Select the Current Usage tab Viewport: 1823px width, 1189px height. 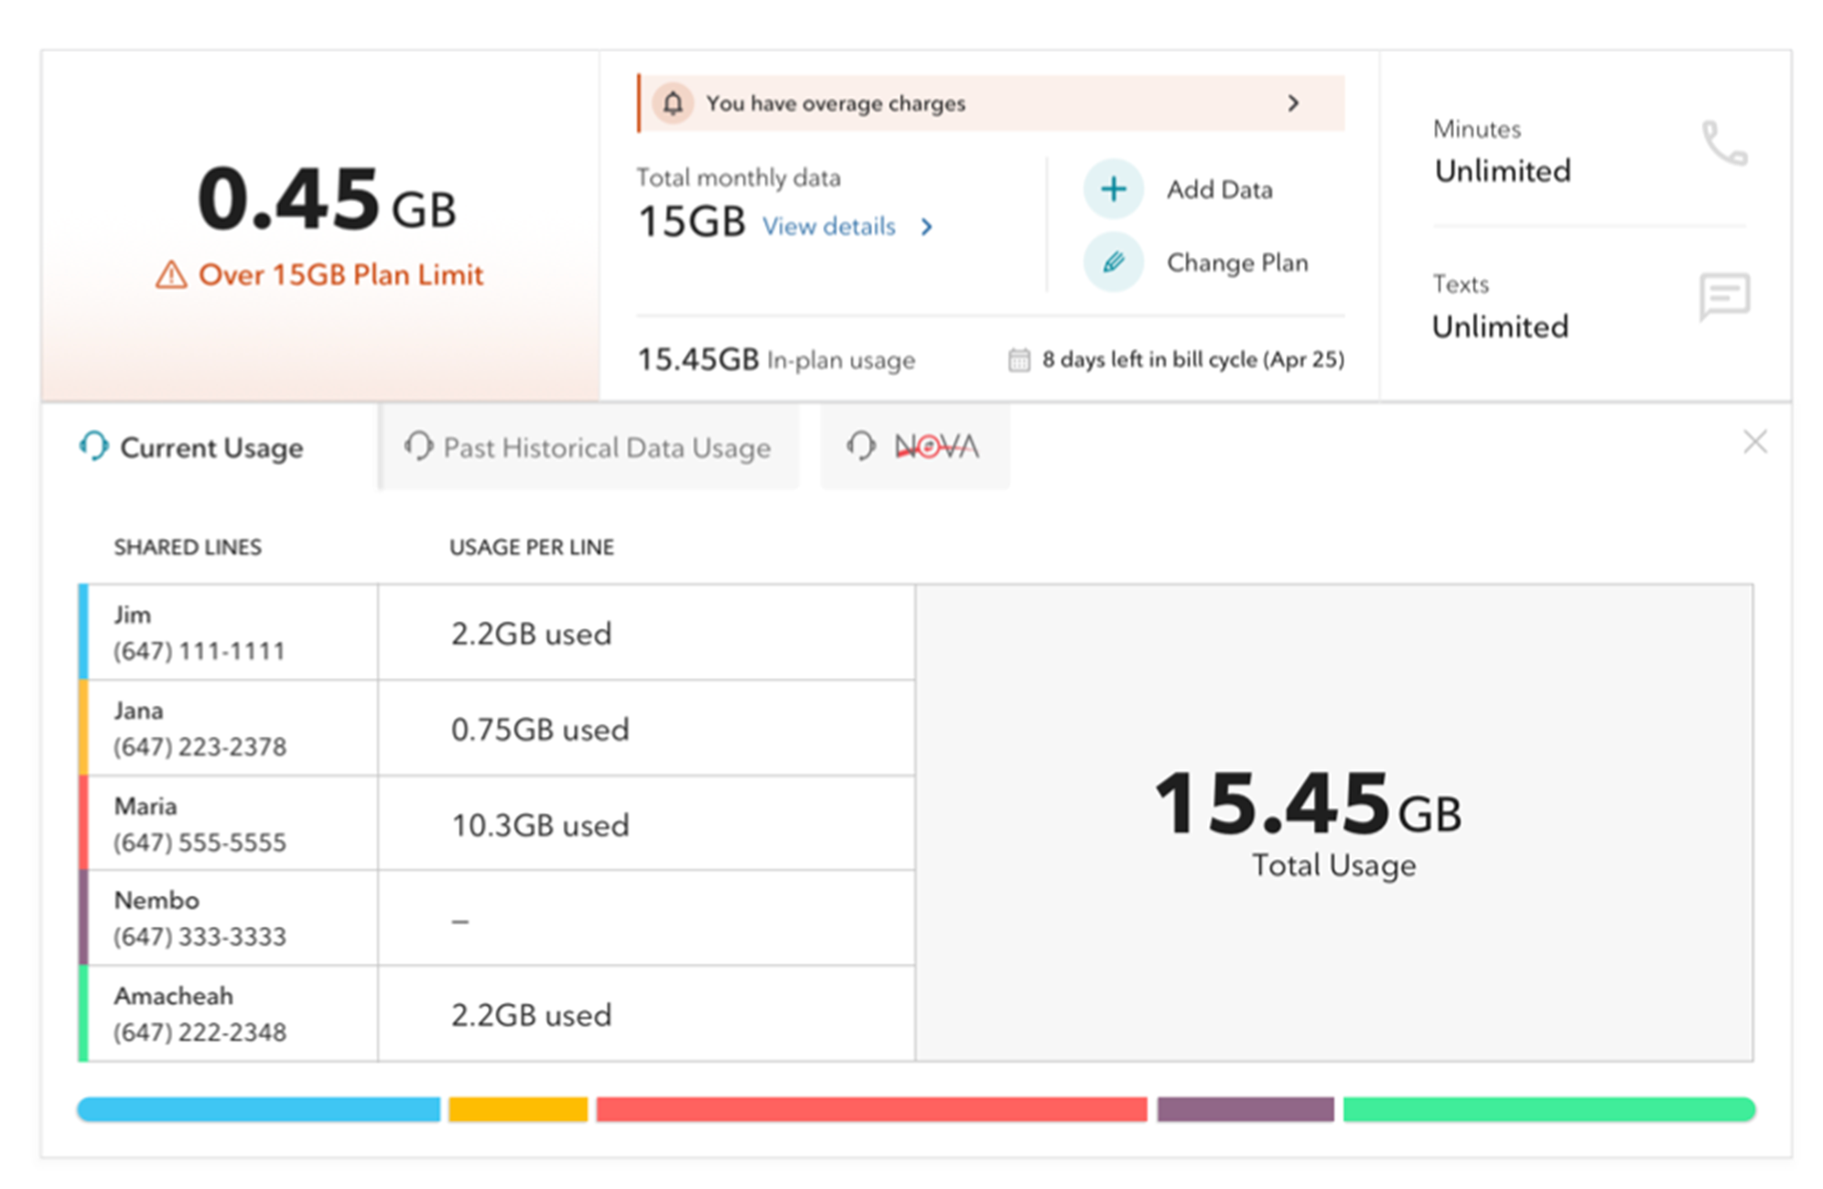coord(194,447)
